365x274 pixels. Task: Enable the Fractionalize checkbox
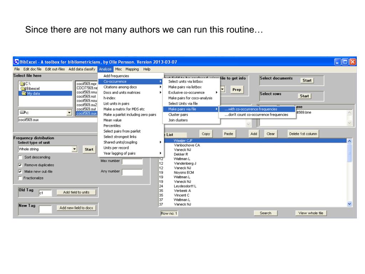20,178
